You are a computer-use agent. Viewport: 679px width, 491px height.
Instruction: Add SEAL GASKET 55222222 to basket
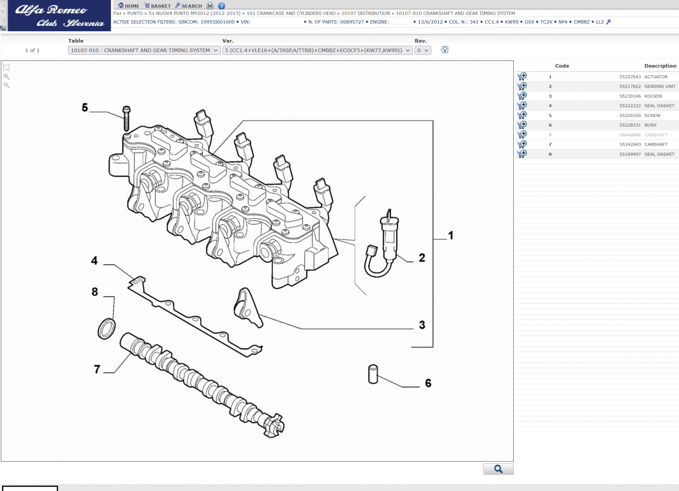pos(522,105)
